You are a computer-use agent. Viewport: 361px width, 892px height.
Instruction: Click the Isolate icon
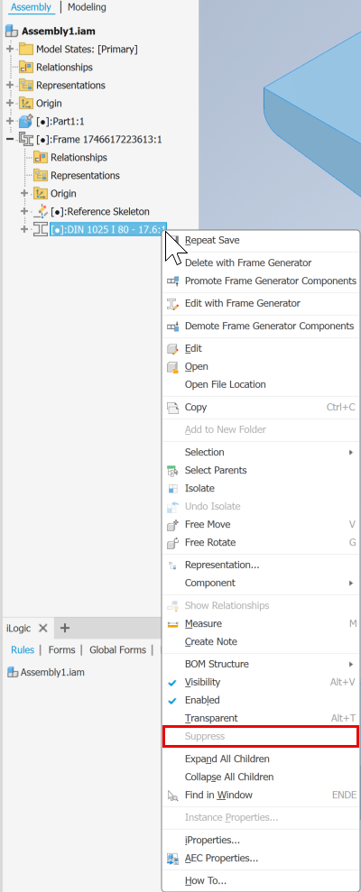[173, 489]
